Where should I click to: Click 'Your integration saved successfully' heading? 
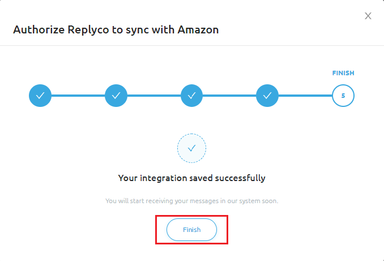click(191, 178)
